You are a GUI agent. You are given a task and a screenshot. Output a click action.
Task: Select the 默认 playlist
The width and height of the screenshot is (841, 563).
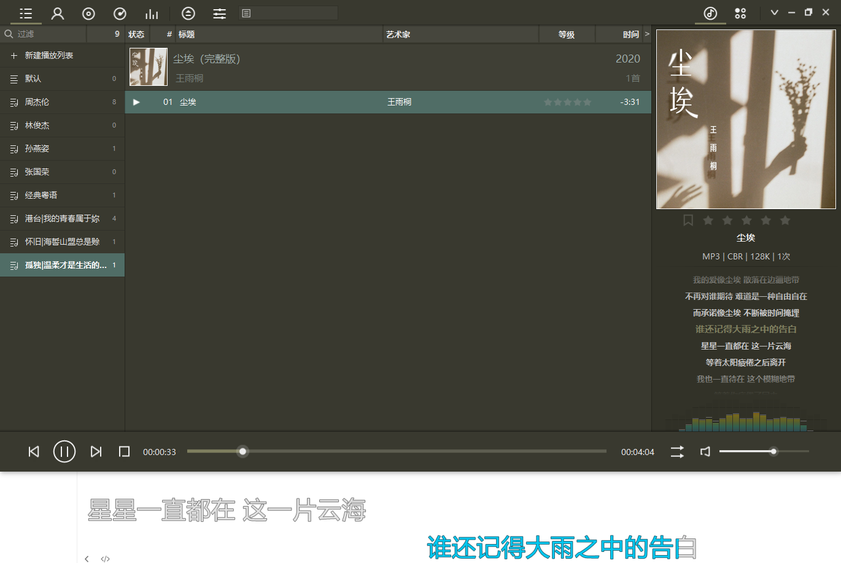62,79
